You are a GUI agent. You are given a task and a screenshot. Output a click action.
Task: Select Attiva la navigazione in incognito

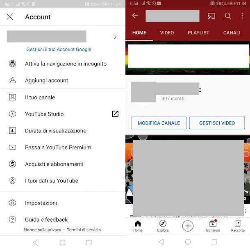[x=66, y=64]
